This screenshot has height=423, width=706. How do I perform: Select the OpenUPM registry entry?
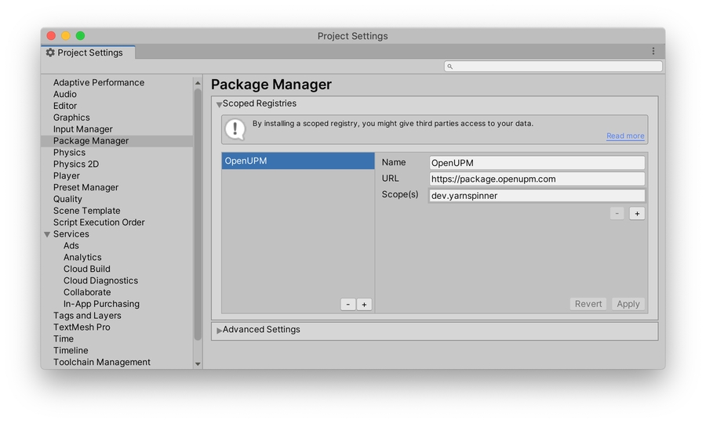tap(297, 161)
